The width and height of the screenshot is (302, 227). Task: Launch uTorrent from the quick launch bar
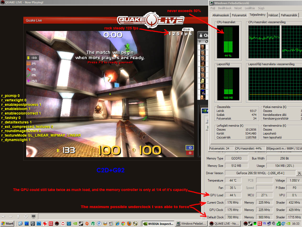[93, 224]
